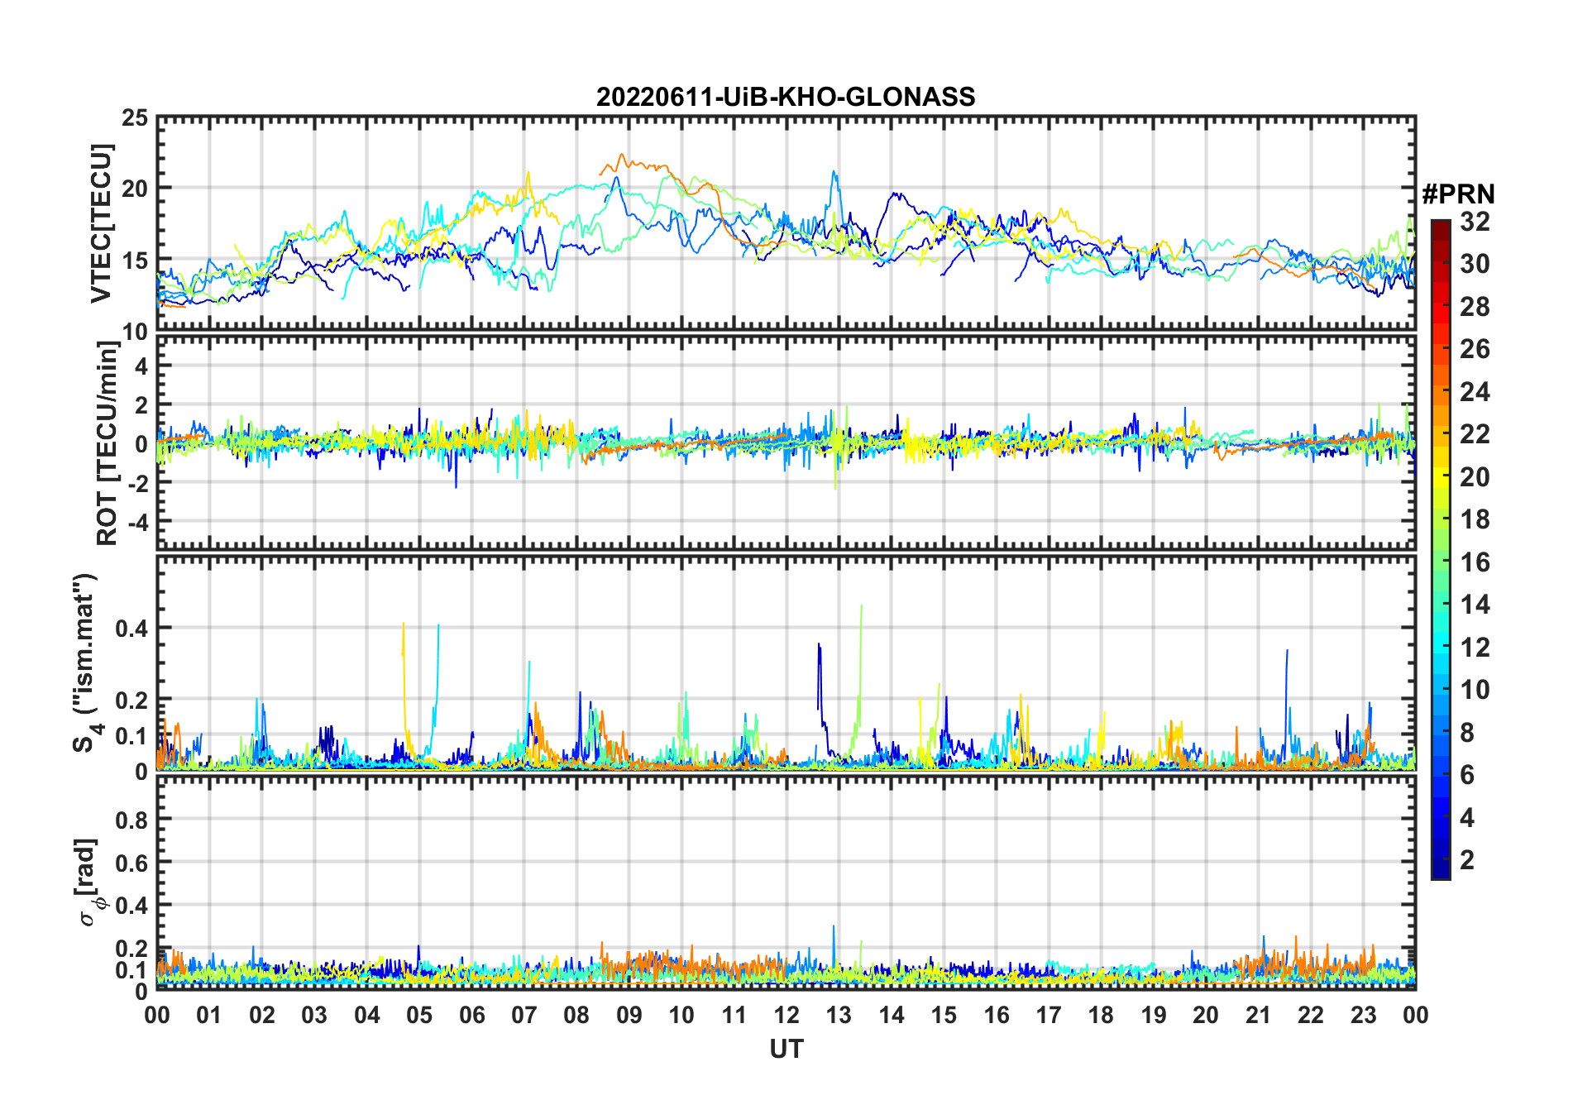Click the plot title 20220611-UiB-KHO-GLONASS

(x=786, y=98)
